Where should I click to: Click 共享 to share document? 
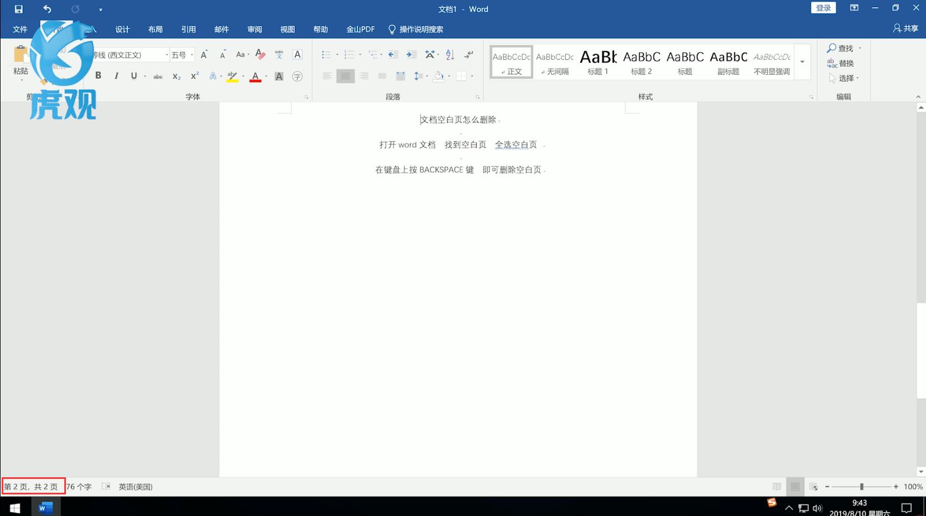pos(905,28)
